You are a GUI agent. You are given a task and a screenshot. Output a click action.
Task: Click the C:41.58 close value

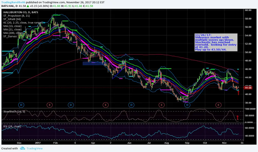click(88, 6)
